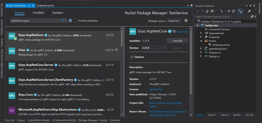Click the Grpc.Core package icon
This screenshot has height=123, width=262.
[12, 96]
